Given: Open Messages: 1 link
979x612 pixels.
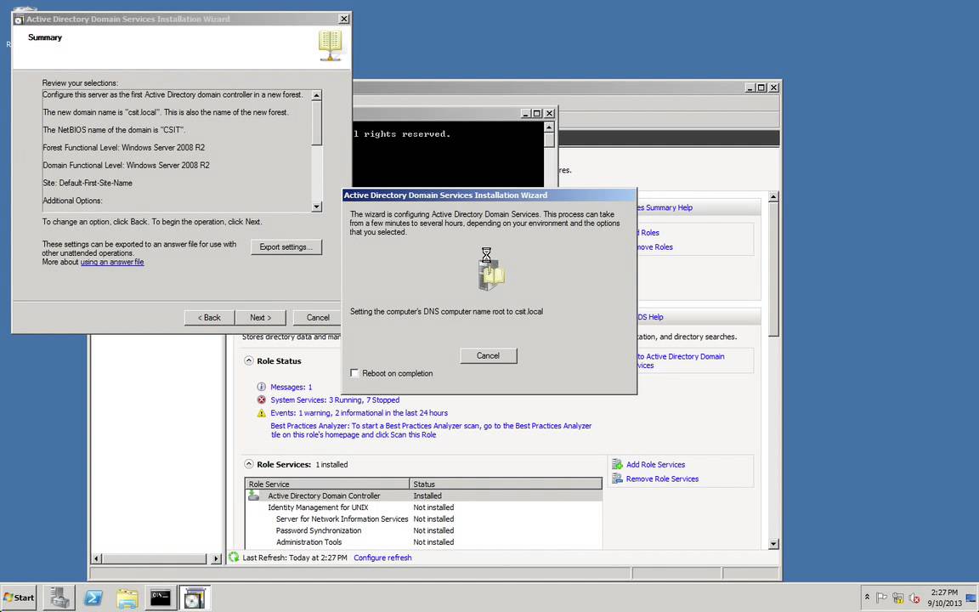Looking at the screenshot, I should (291, 388).
